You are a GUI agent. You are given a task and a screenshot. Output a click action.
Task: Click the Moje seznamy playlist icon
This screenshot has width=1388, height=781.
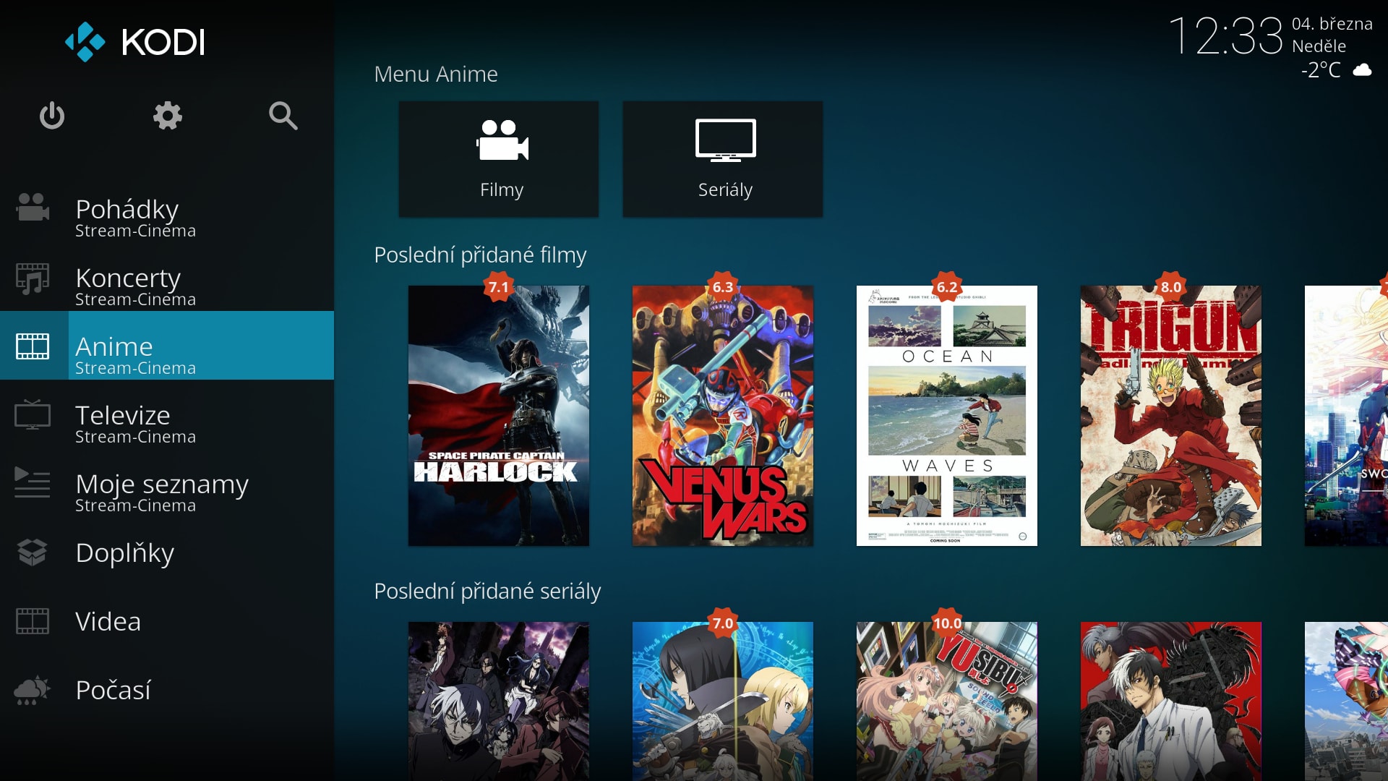tap(33, 483)
